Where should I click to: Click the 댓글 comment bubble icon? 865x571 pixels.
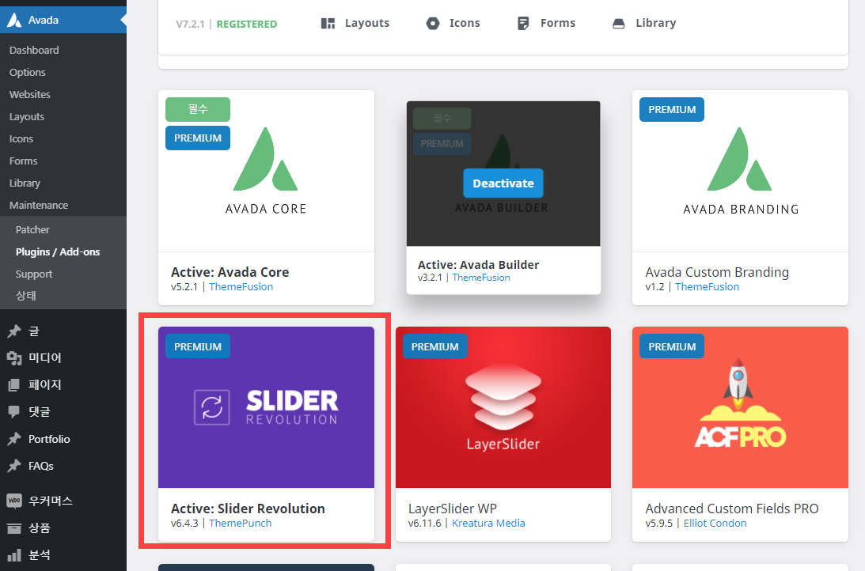(x=14, y=412)
